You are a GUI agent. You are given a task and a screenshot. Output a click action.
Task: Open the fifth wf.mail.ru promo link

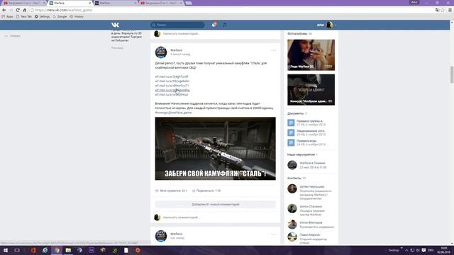[x=172, y=94]
